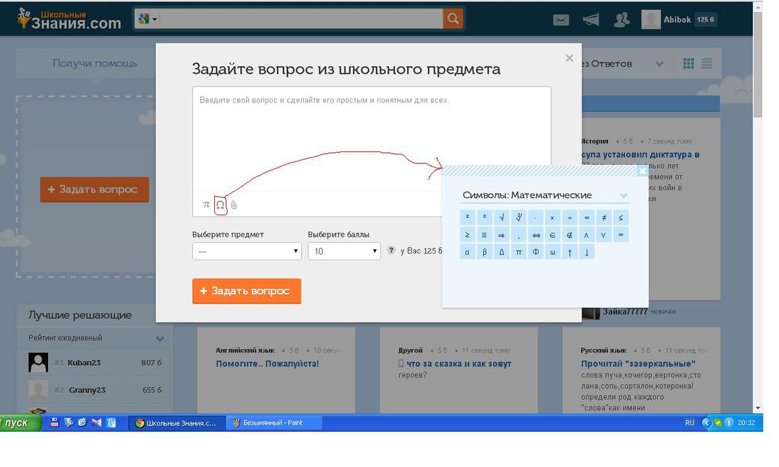
Task: Insert the omega ω symbol
Action: [x=552, y=252]
